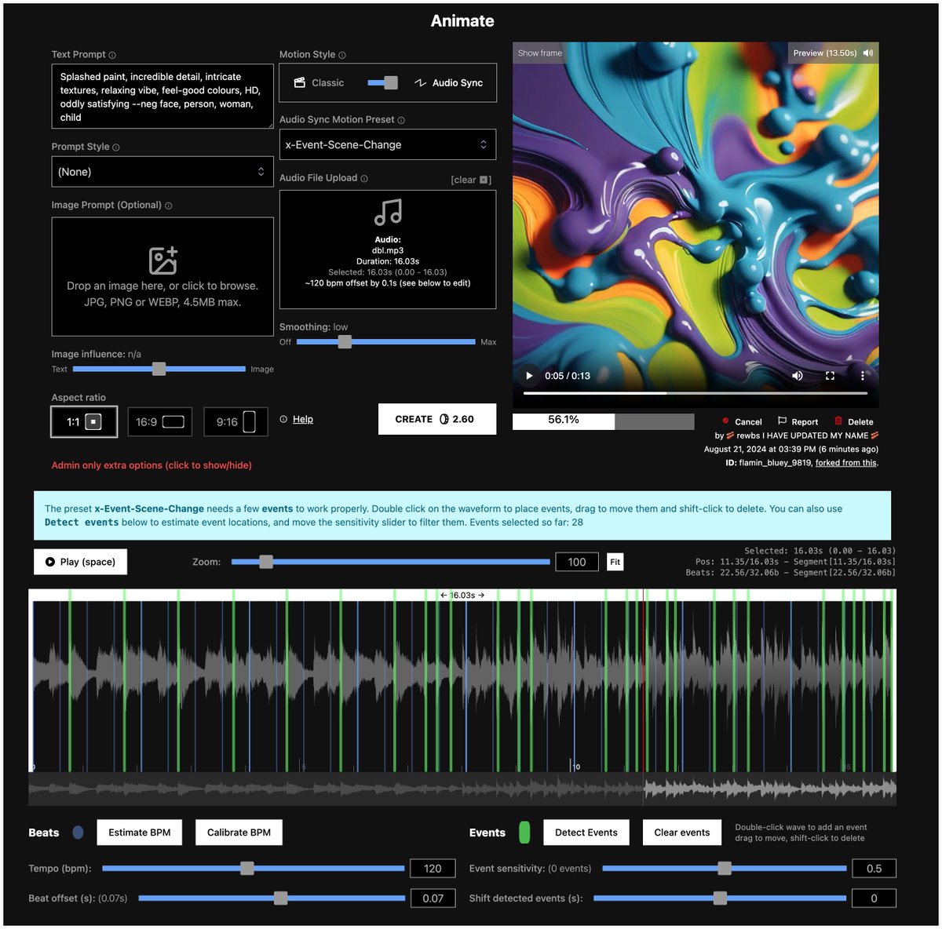Click the Text Prompt info icon

pyautogui.click(x=112, y=55)
